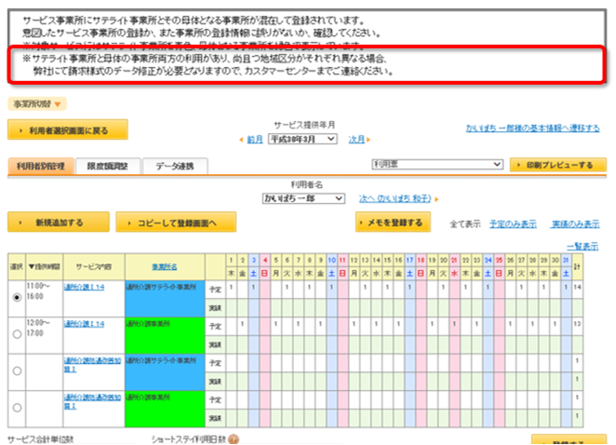Viewport: 616px width, 445px height.
Task: Click the day 3 土 column header
Action: pyautogui.click(x=253, y=266)
